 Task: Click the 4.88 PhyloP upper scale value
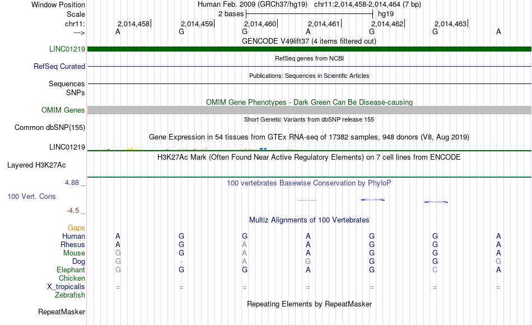[x=72, y=183]
